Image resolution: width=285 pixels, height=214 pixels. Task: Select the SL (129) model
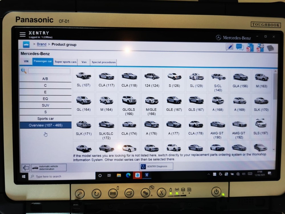196,81
